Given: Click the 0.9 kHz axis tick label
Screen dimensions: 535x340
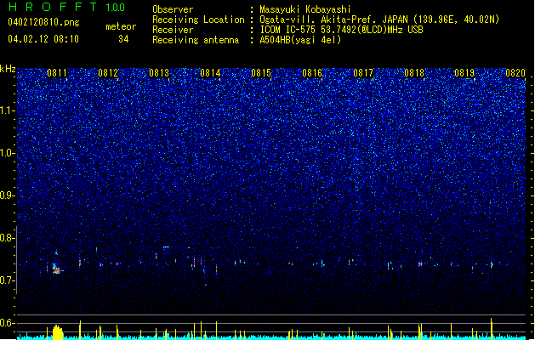Looking at the screenshot, I should coord(8,195).
